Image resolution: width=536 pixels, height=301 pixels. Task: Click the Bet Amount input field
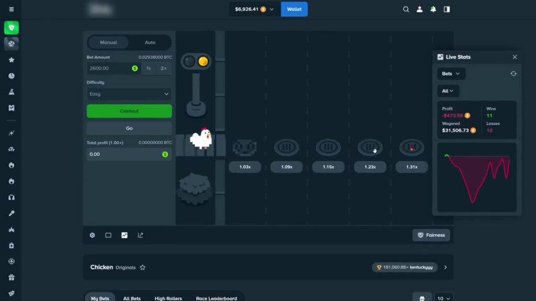point(114,68)
